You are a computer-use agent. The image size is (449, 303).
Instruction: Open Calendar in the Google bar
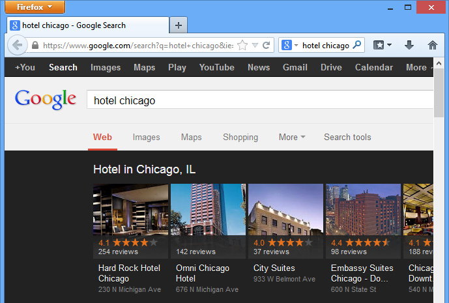(373, 67)
